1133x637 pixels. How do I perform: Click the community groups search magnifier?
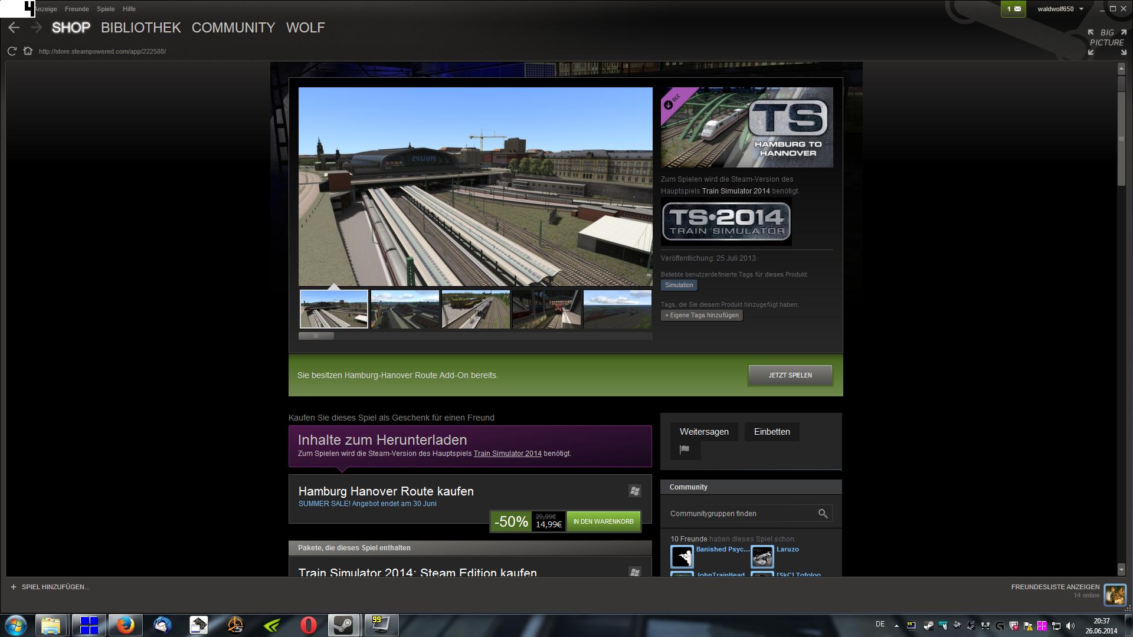click(x=823, y=514)
